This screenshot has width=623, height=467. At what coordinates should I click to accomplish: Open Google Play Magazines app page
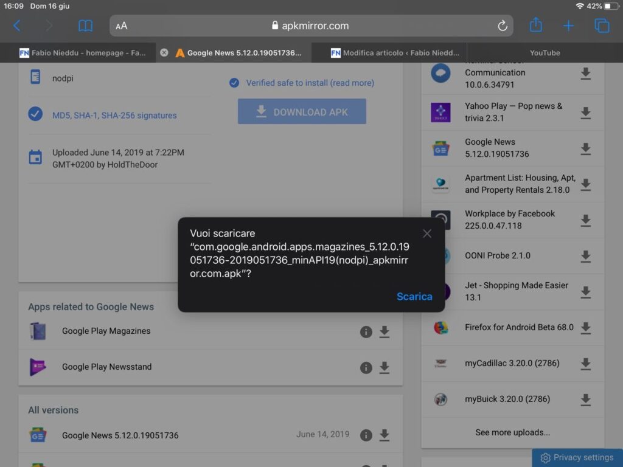106,331
